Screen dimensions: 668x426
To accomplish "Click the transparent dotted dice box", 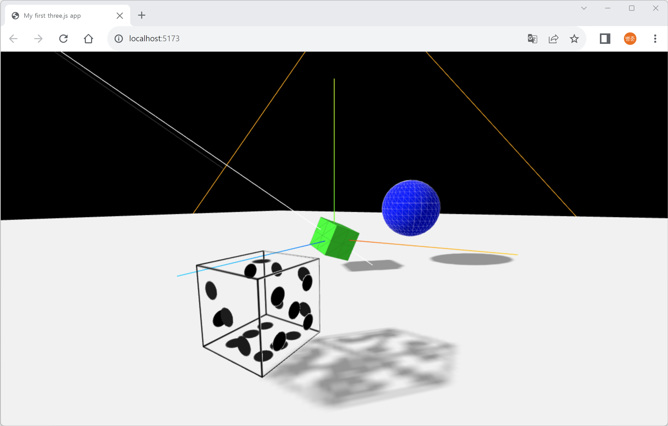I will (258, 313).
